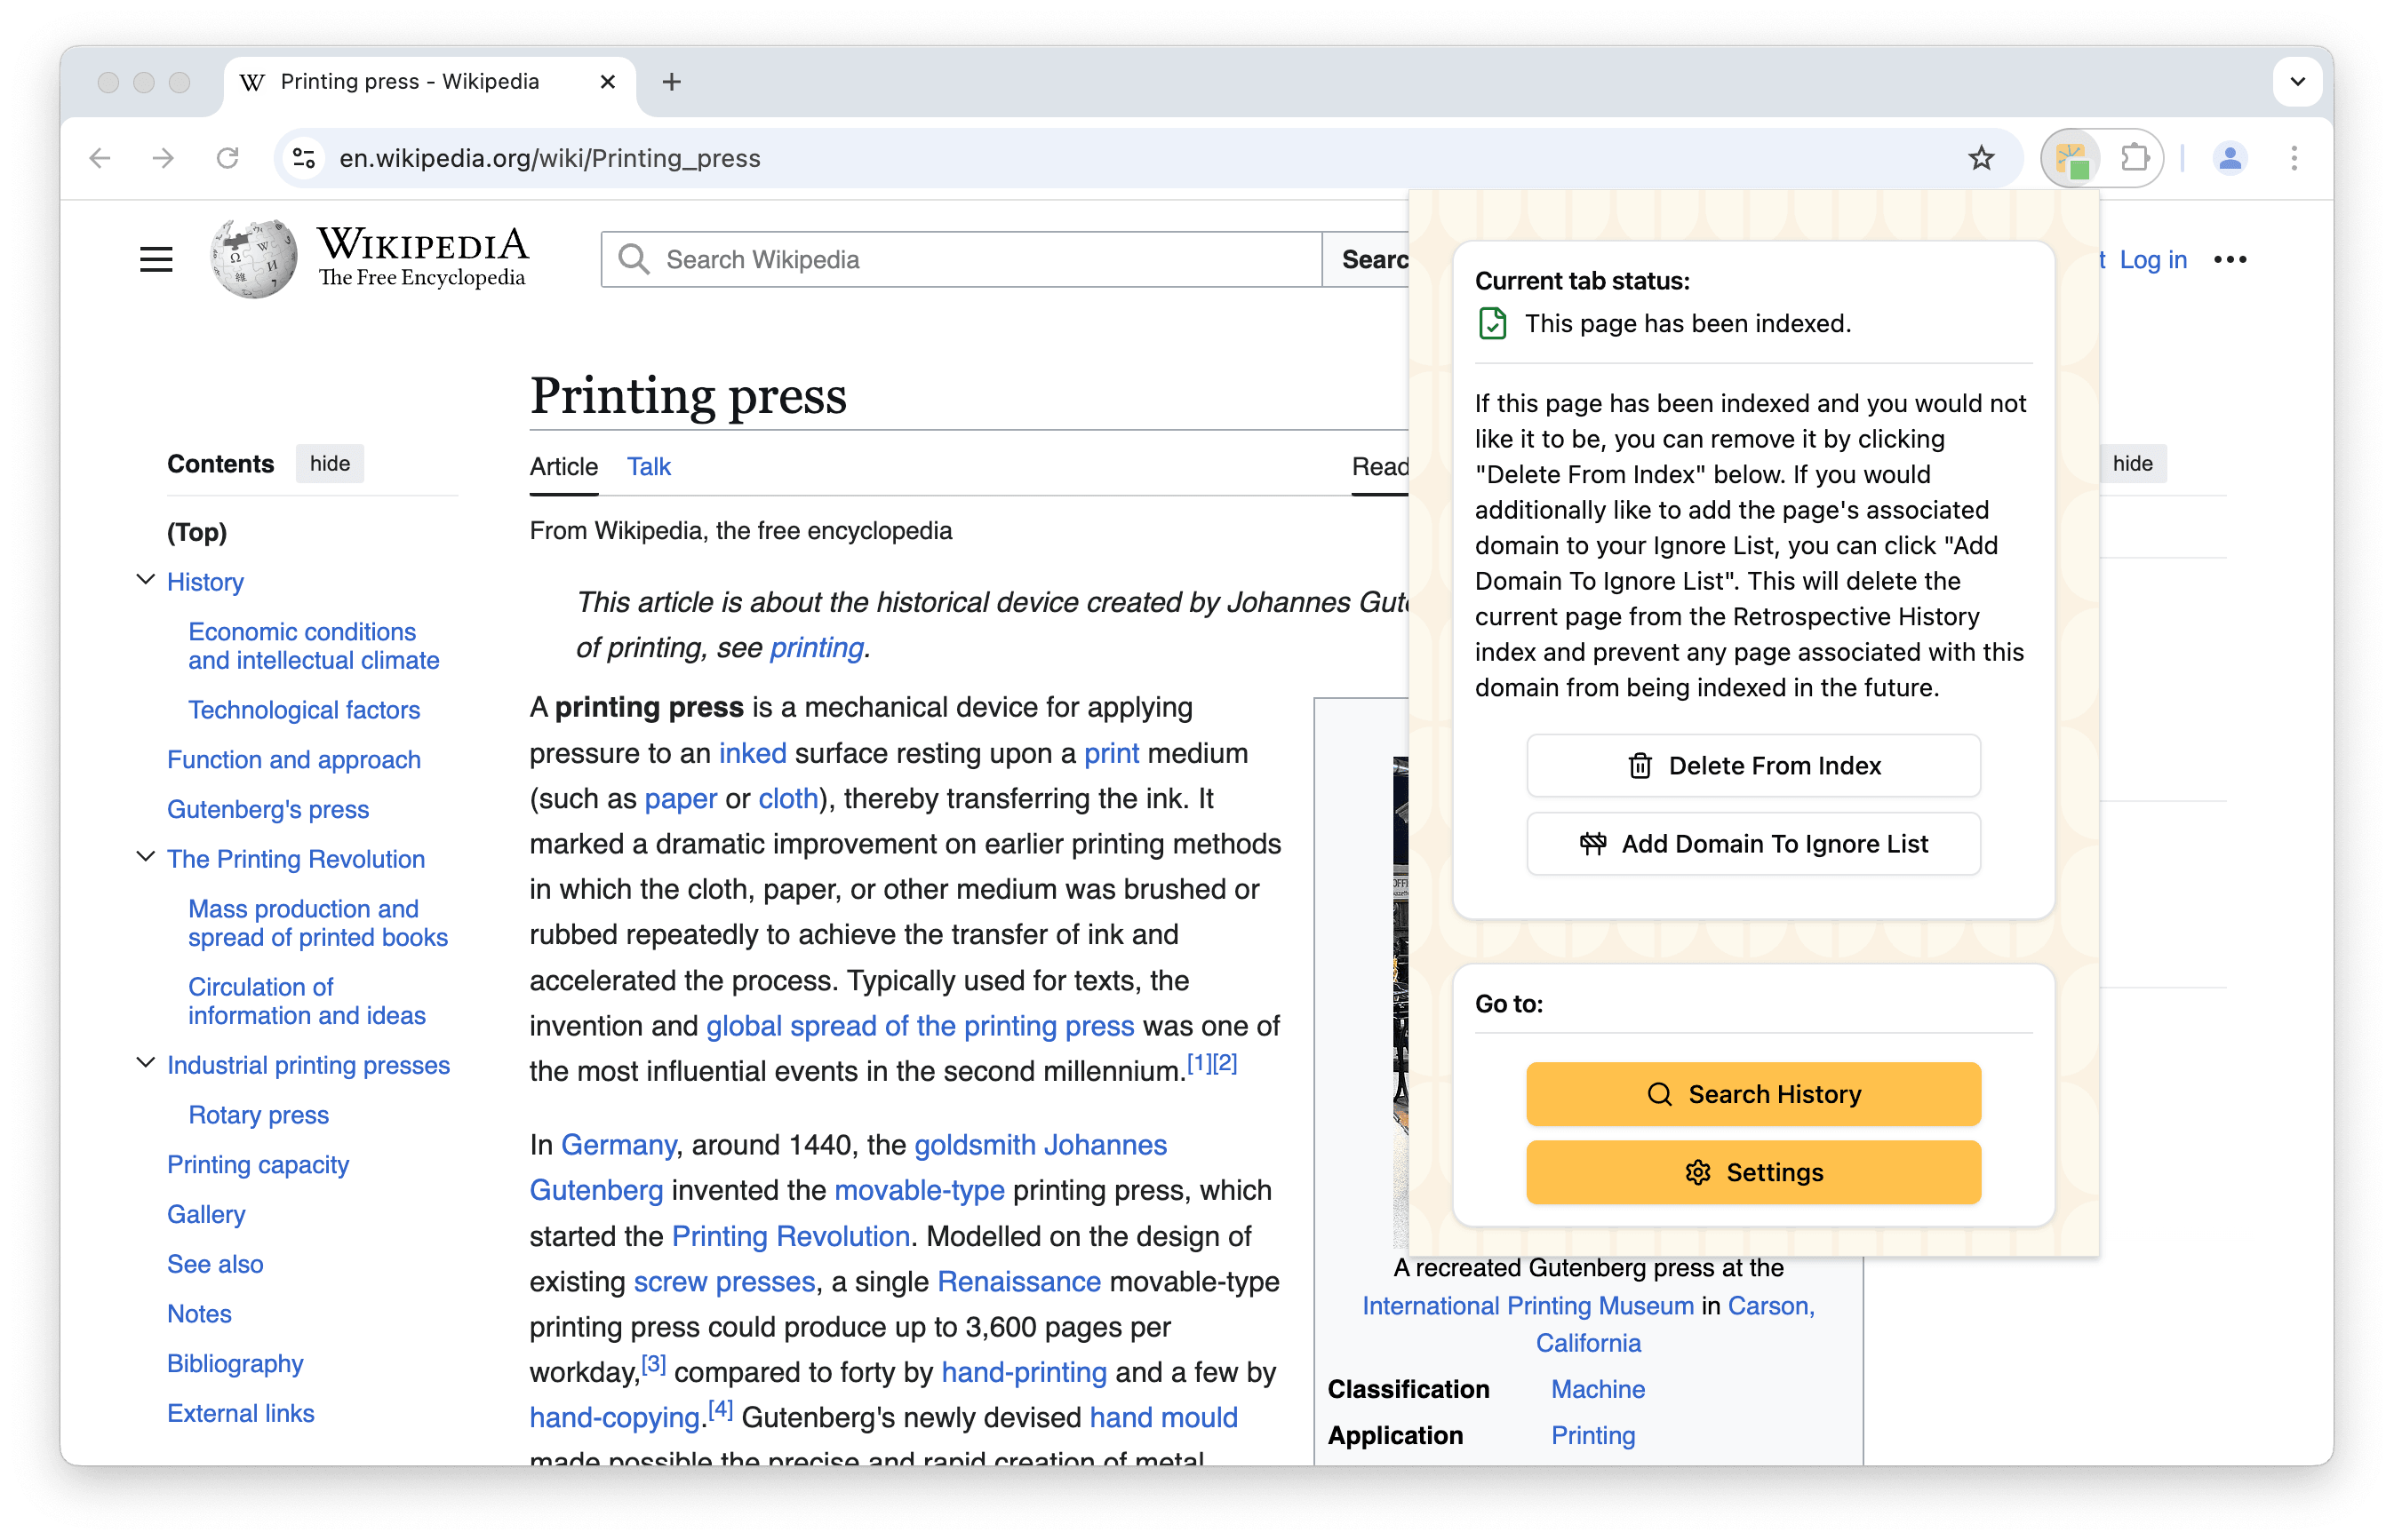Viewport: 2394px width, 1540px height.
Task: Jump to Technological factors section
Action: [x=304, y=710]
